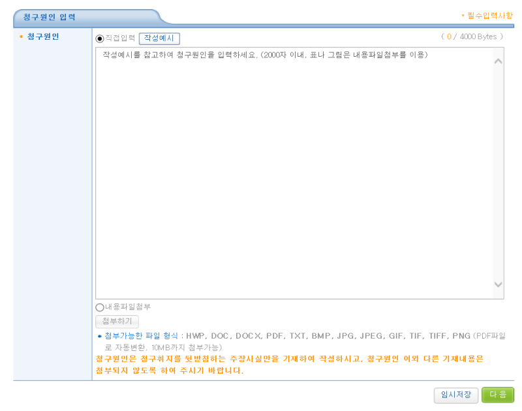This screenshot has height=411, width=522.
Task: Click the text area scroll down arrow
Action: (x=498, y=284)
